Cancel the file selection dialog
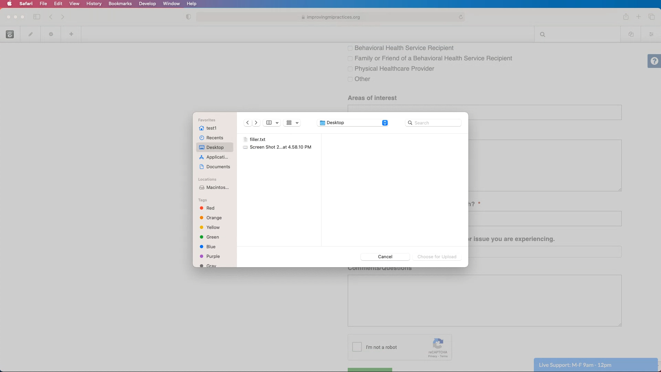 tap(385, 257)
